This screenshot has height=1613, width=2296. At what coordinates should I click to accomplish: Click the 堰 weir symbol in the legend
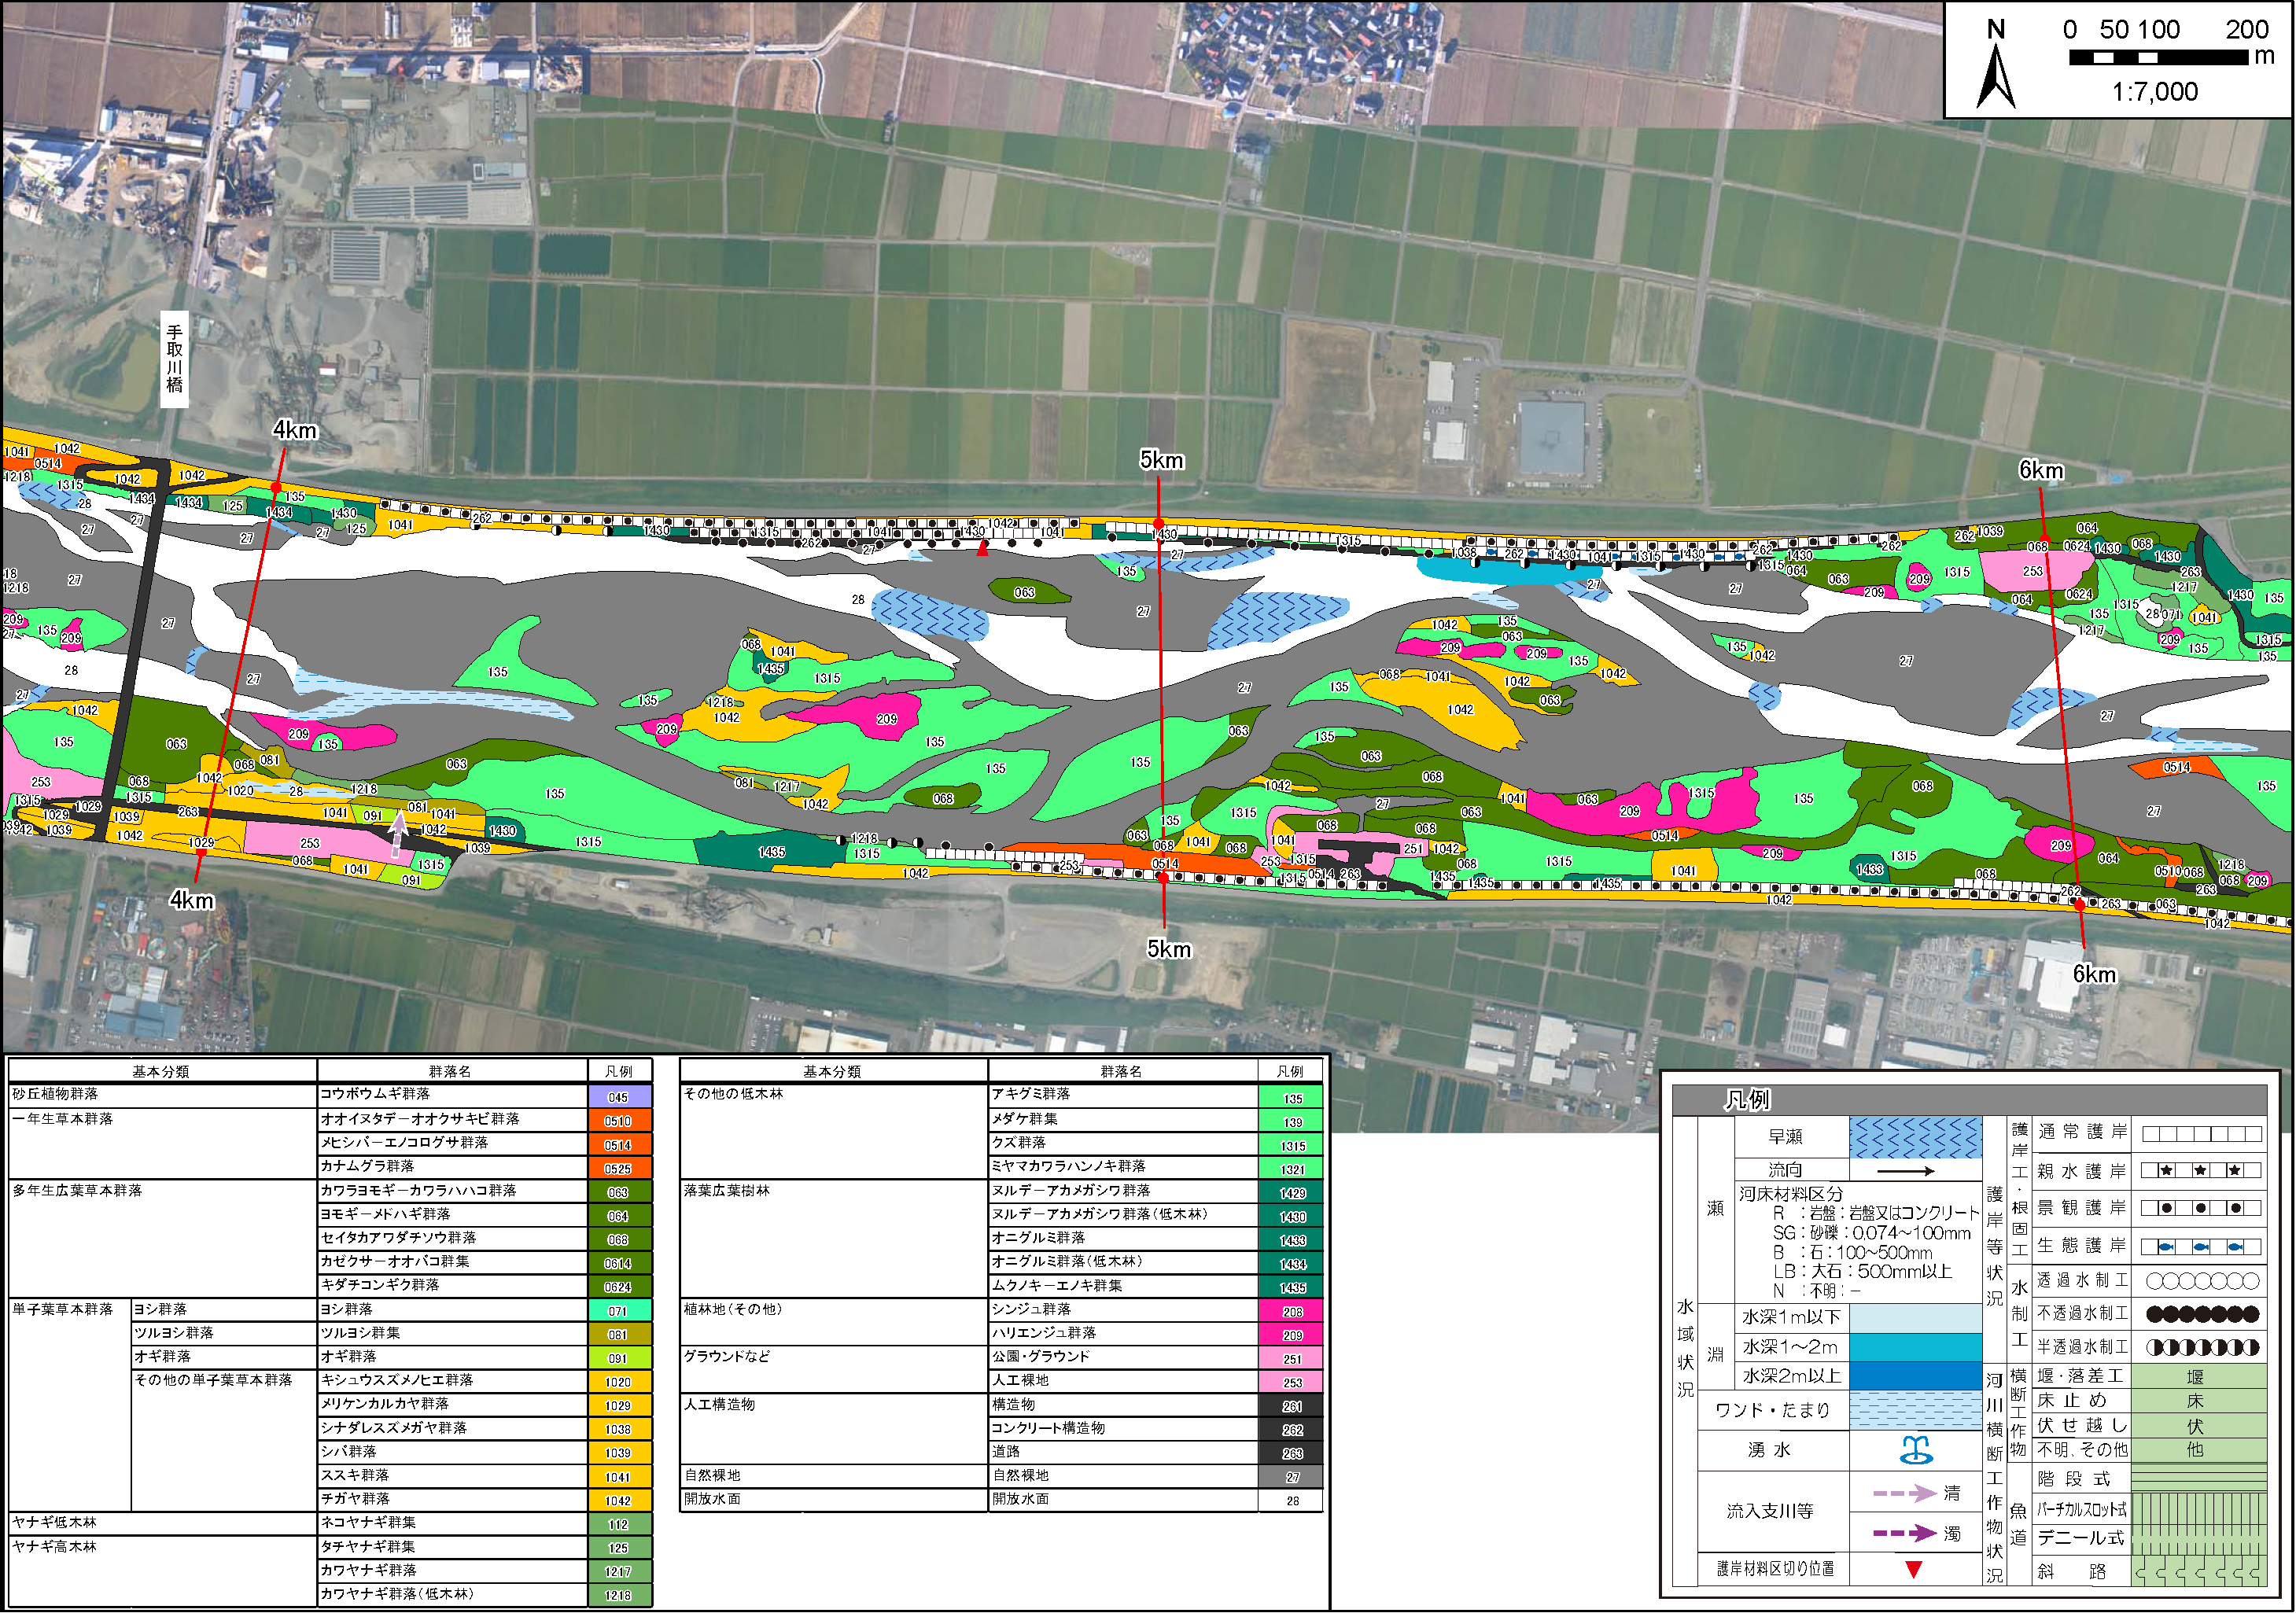tap(2198, 1377)
